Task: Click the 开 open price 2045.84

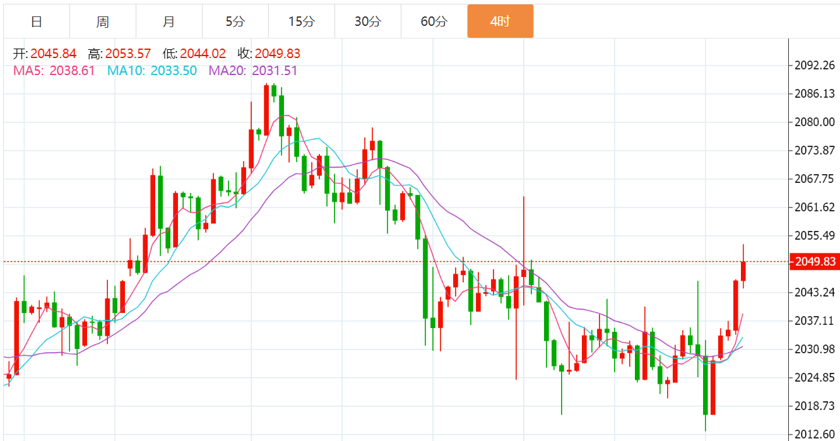Action: point(54,54)
